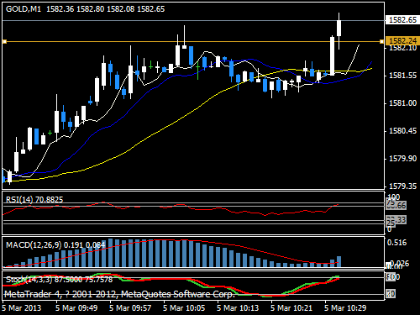Click the GOLD,M1 chart title text
The width and height of the screenshot is (420, 315).
pyautogui.click(x=24, y=9)
